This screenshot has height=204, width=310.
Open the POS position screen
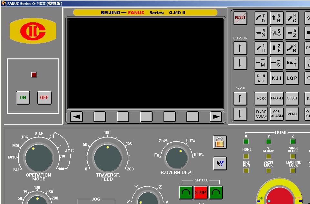pos(261,98)
